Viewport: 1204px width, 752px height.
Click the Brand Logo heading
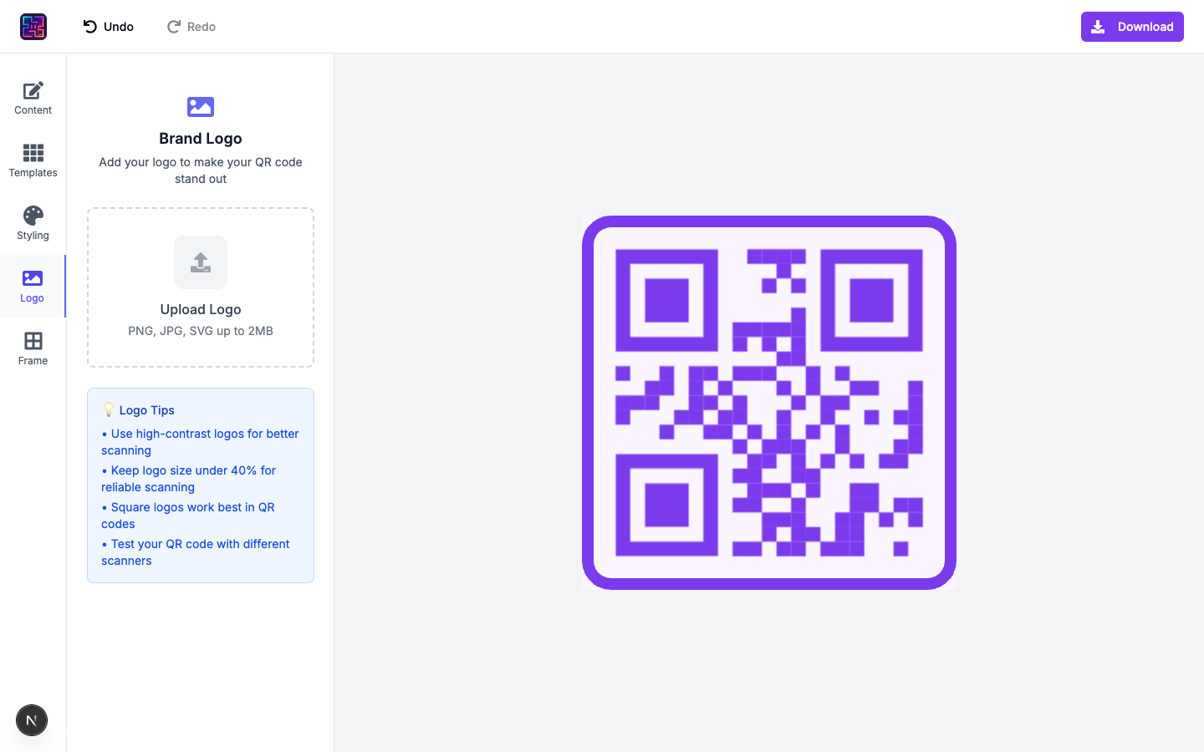point(201,139)
